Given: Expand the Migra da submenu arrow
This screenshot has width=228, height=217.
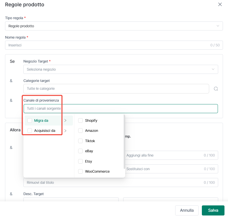Looking at the screenshot, I should [65, 120].
